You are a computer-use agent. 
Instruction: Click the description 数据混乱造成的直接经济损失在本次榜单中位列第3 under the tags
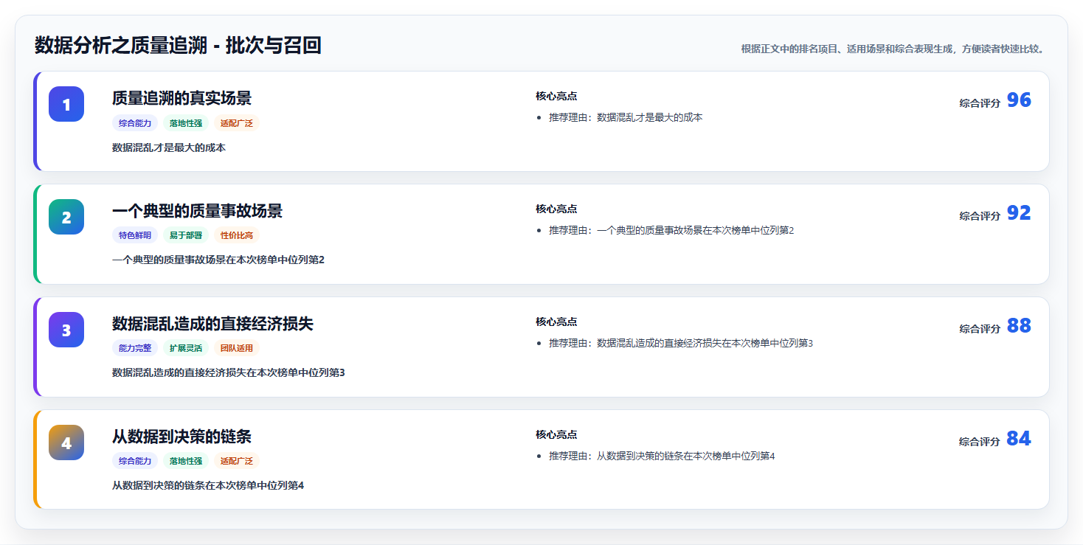pos(229,372)
